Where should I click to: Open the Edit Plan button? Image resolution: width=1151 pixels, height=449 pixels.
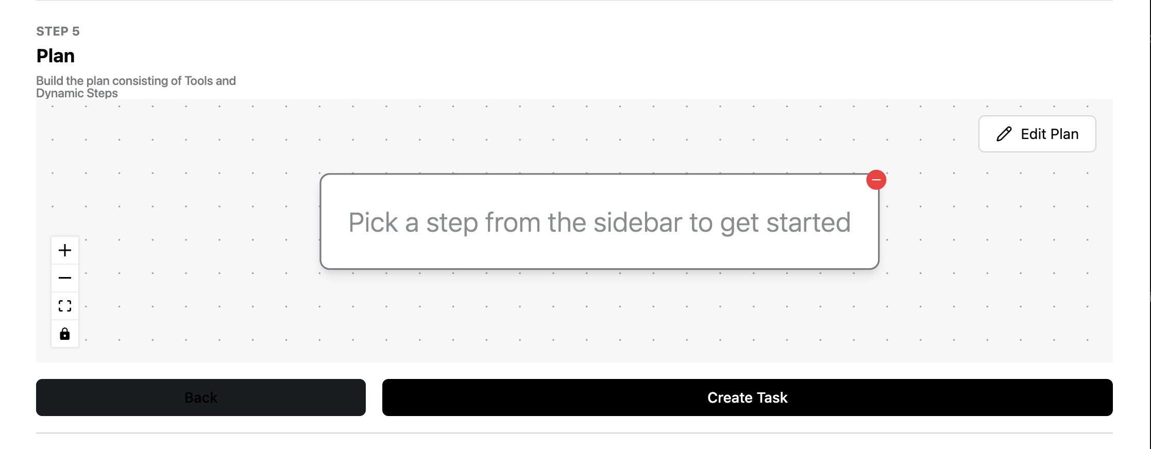[x=1037, y=134]
